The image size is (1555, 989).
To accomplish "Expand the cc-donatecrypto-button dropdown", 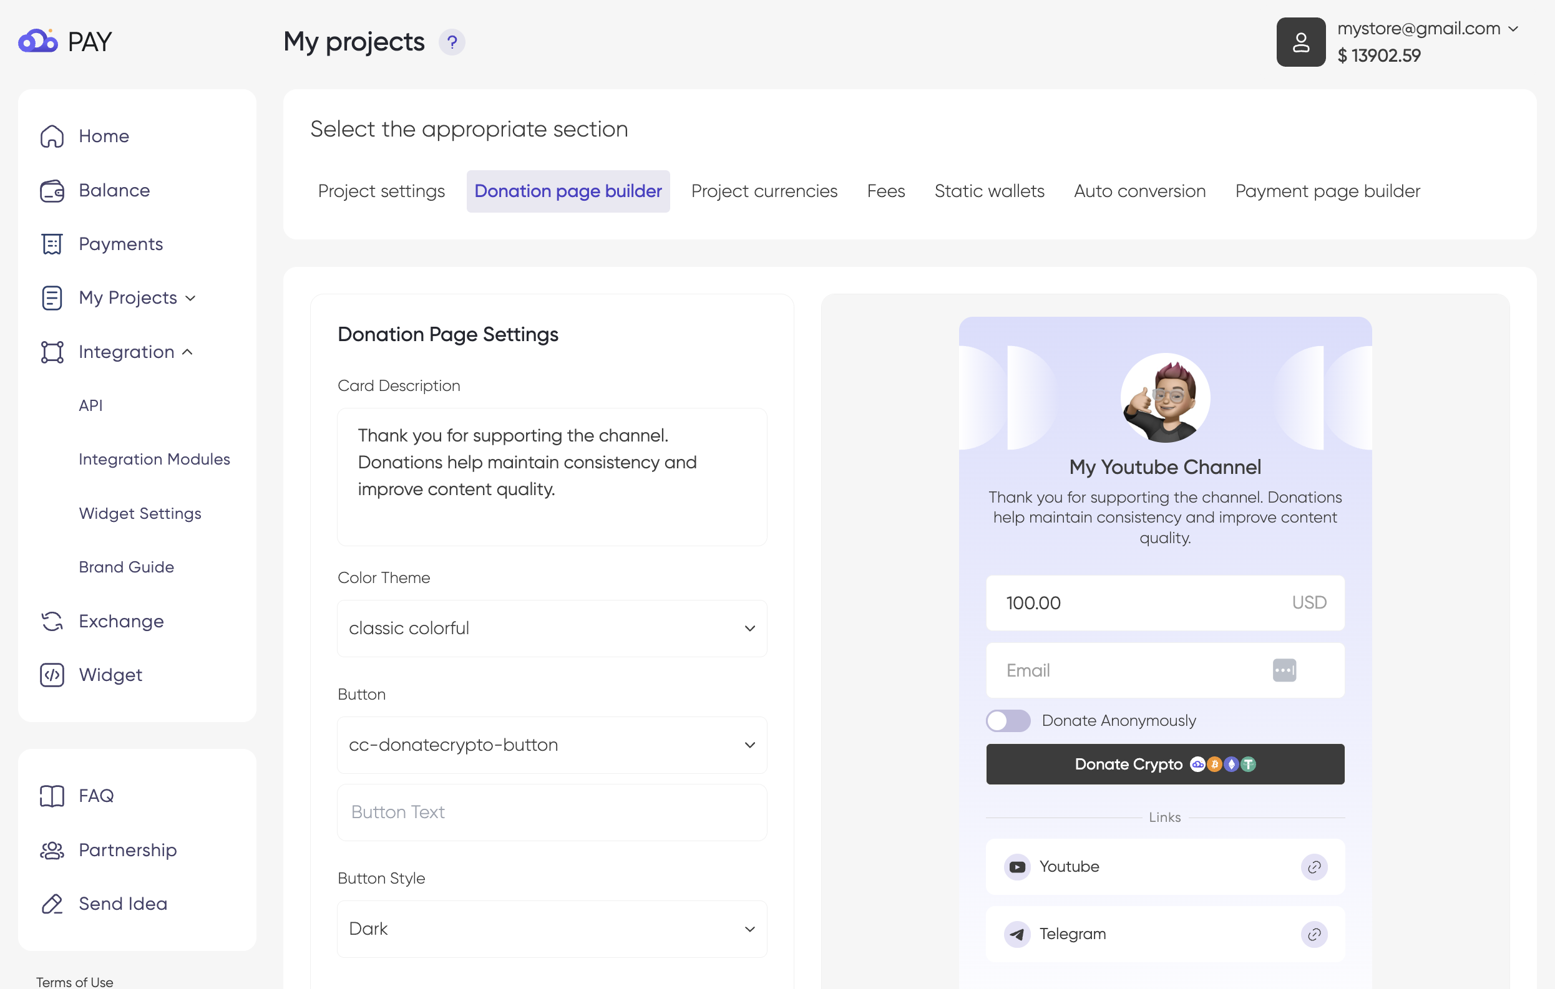I will pyautogui.click(x=552, y=745).
